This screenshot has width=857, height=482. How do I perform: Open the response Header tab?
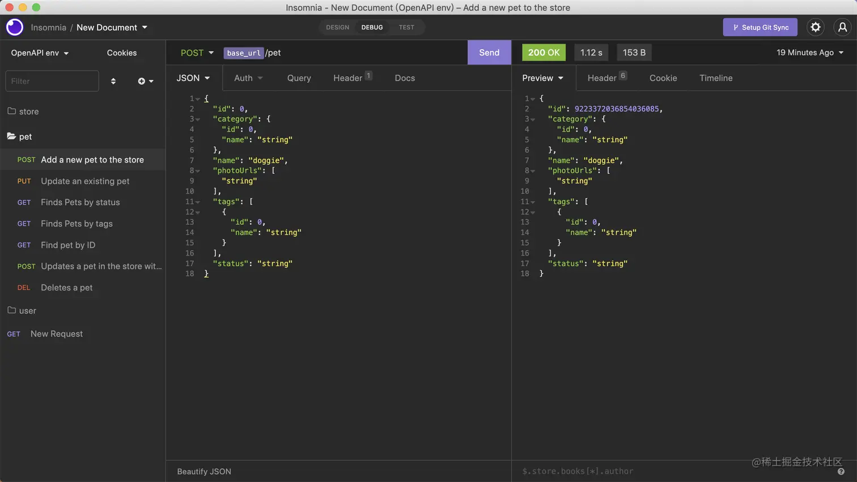point(607,78)
